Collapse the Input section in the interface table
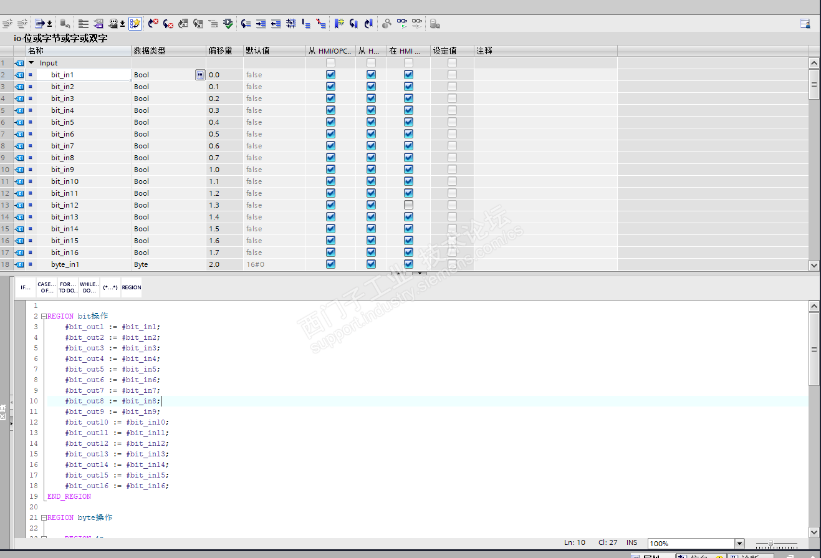The width and height of the screenshot is (821, 558). coord(31,63)
